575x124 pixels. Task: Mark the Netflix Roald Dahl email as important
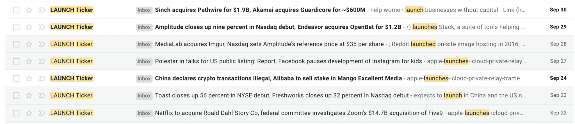42,113
